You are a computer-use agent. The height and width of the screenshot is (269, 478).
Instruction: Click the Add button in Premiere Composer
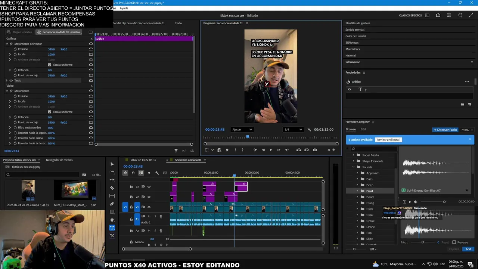468,249
